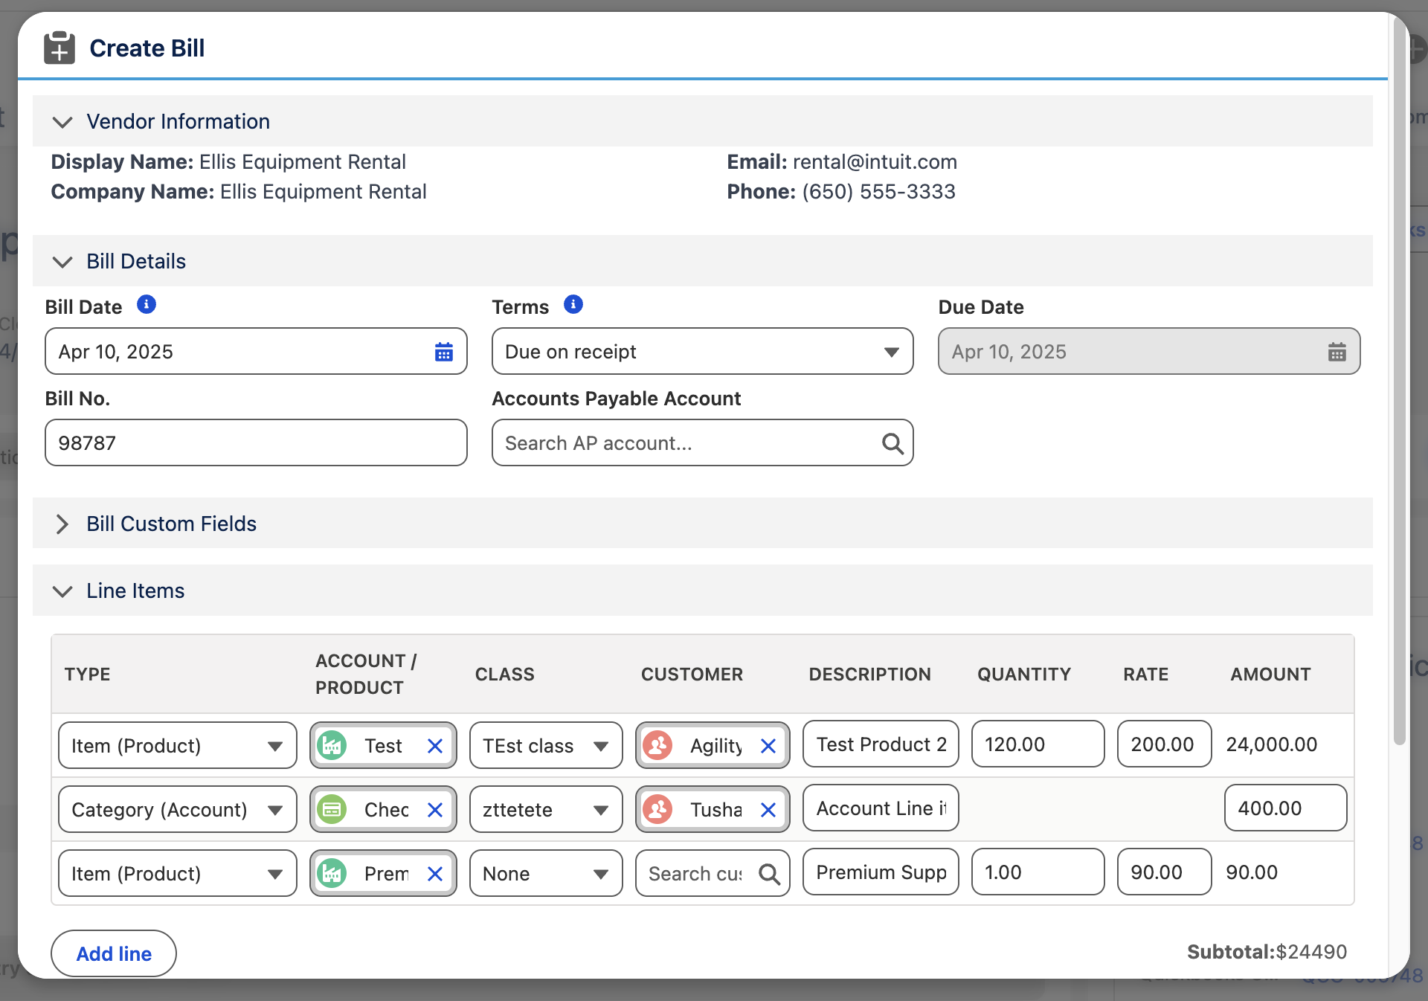1428x1001 pixels.
Task: Click the Search AP account field
Action: pos(702,443)
